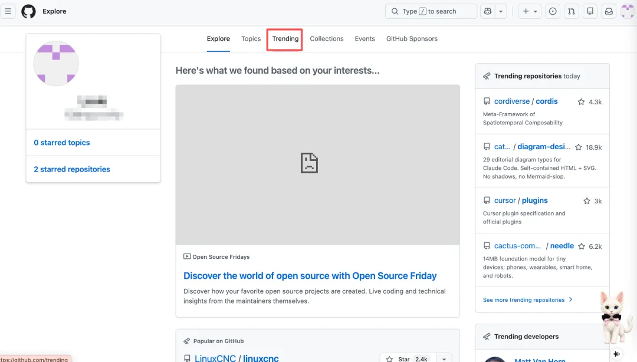Screen dimensions: 637x362
Task: Star the diagram-desi... repository
Action: [x=579, y=147]
